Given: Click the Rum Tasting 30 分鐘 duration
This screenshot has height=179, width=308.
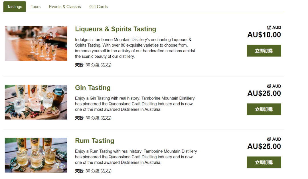Looking at the screenshot, I should [x=93, y=171].
